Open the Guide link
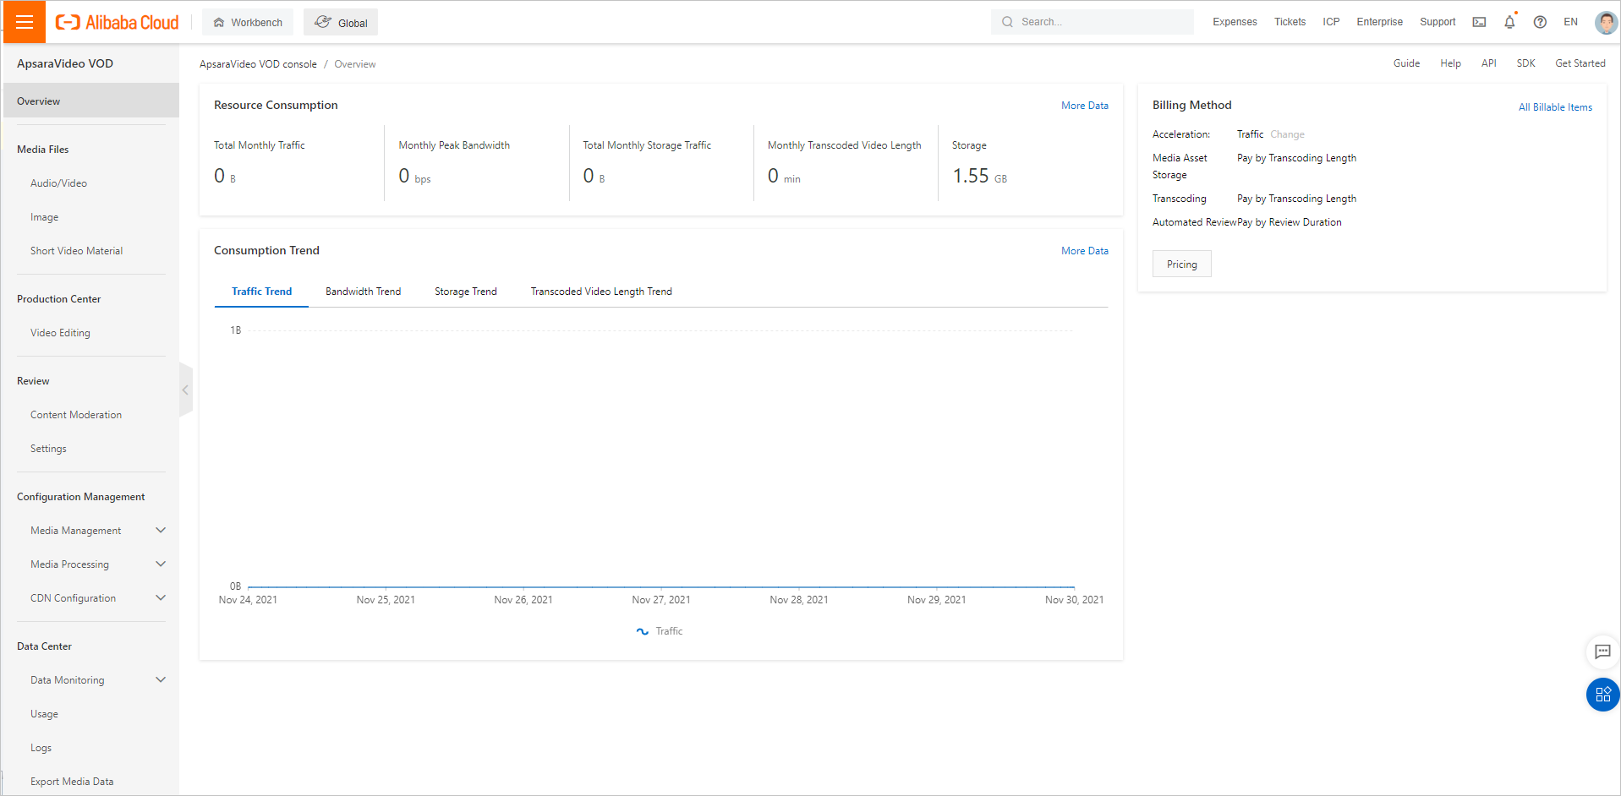 pyautogui.click(x=1406, y=63)
